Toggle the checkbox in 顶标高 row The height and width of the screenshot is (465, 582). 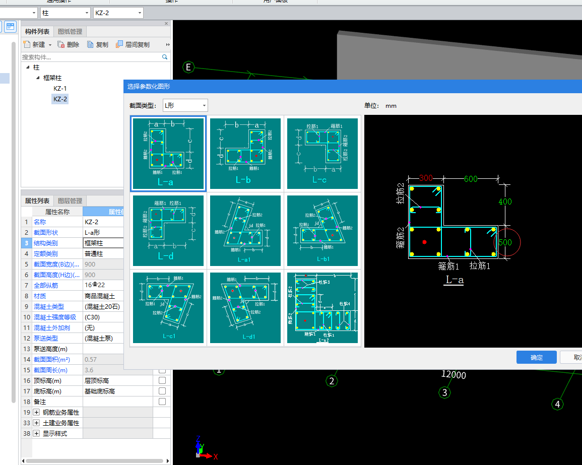click(162, 380)
